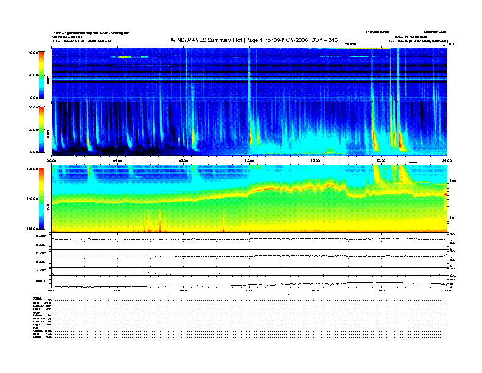Image resolution: width=482 pixels, height=373 pixels.
Task: Click the 08:00 tick label under RAD1 spectrogram
Action: (x=183, y=160)
